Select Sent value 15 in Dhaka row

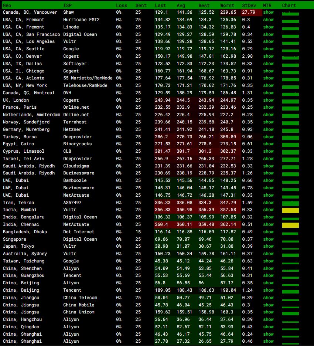[138, 232]
